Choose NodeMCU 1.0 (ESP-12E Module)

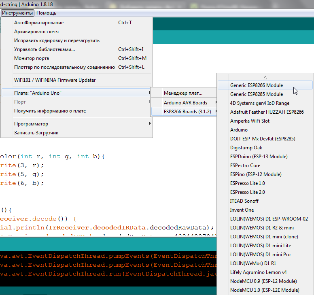[265, 290]
